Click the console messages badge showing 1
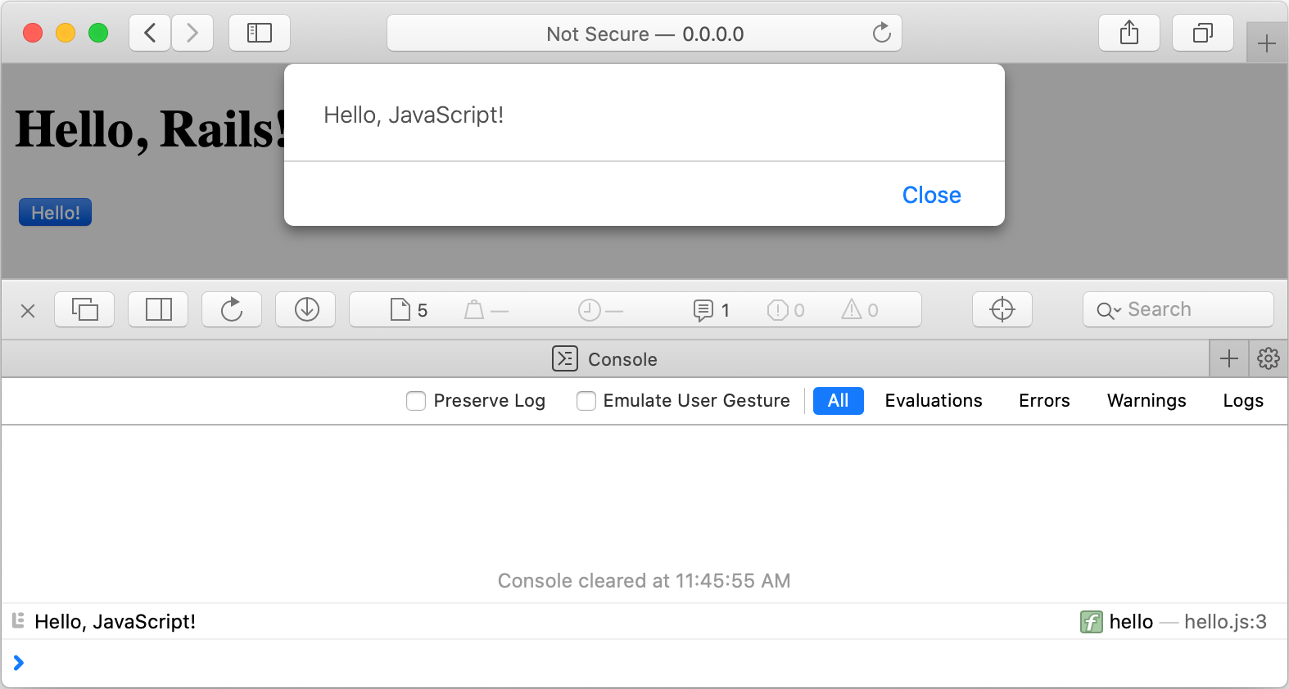Screen dimensions: 1289x689 click(x=711, y=309)
